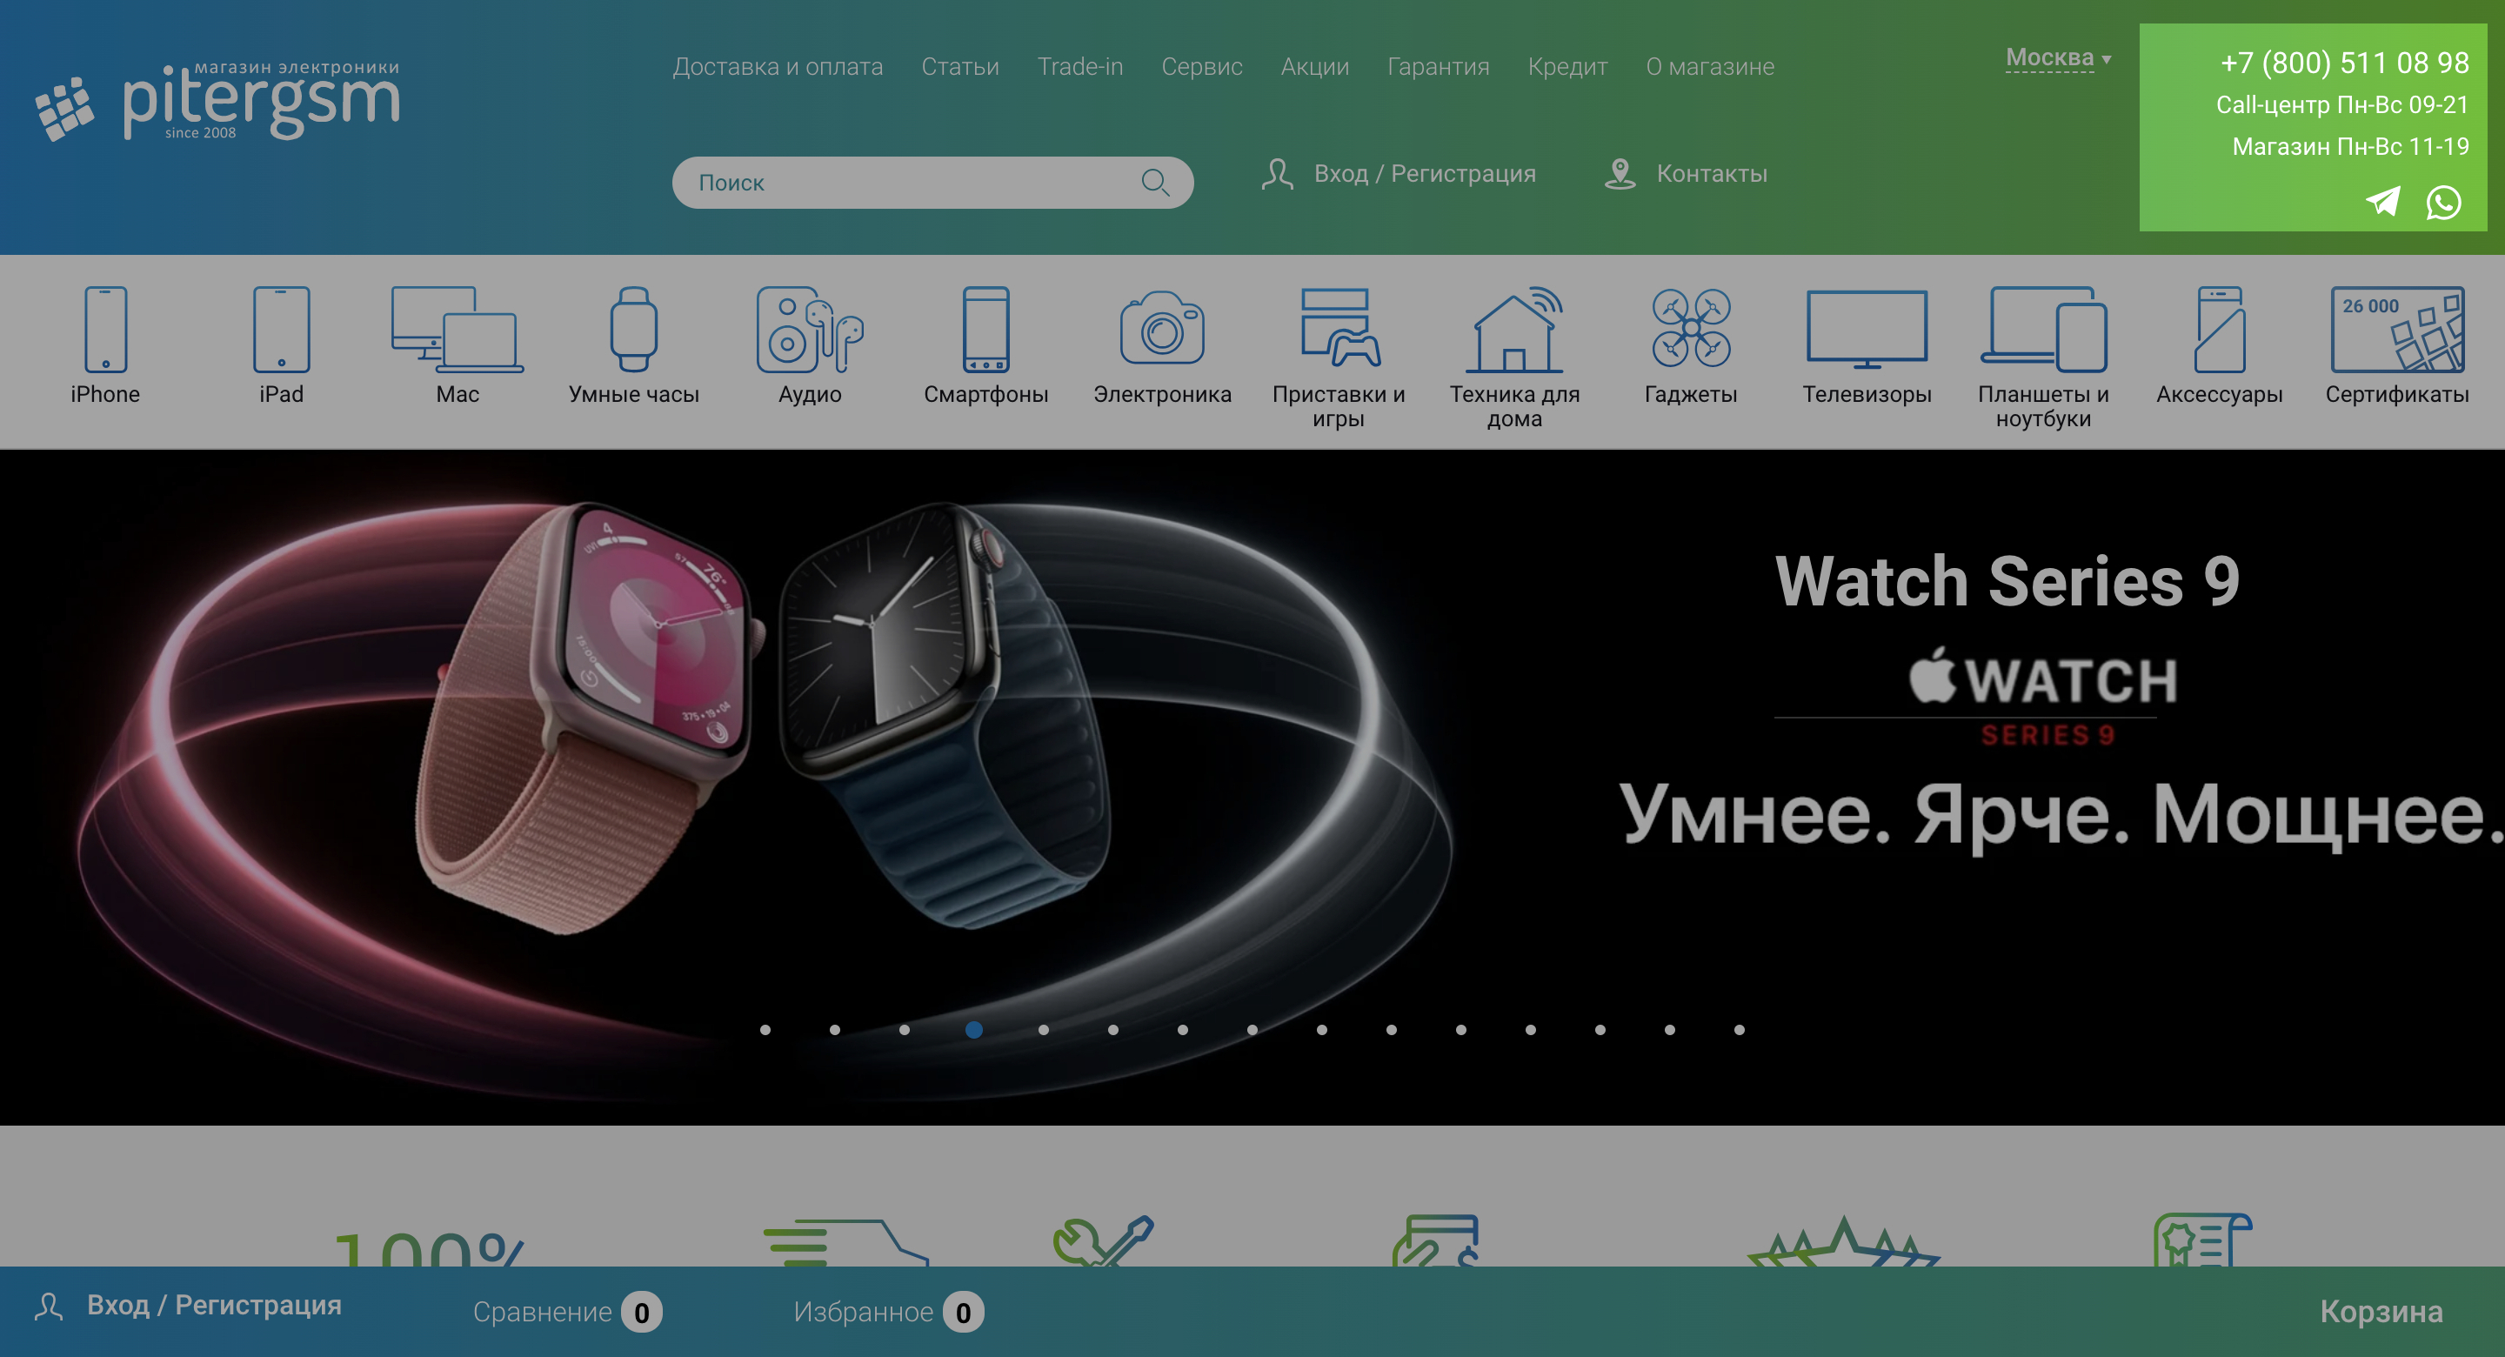2505x1357 pixels.
Task: Select the third carousel slide dot
Action: point(905,1029)
